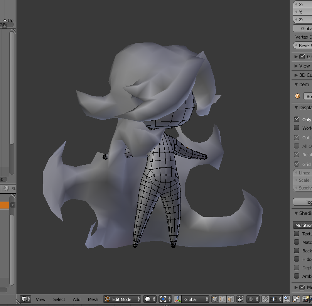Toggle the Grease Pencil panel checkbox

point(302,57)
